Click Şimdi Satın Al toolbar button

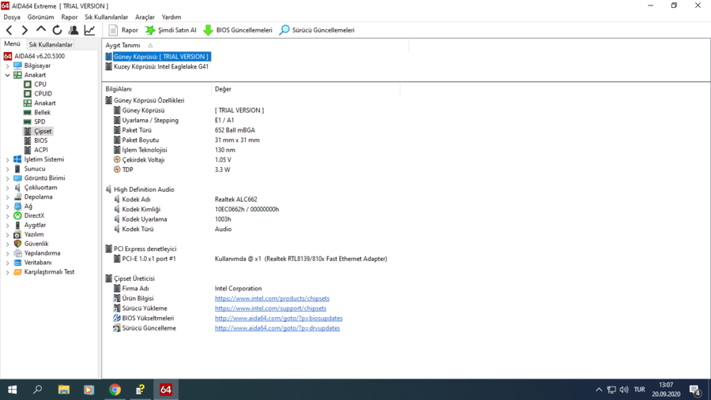[x=170, y=30]
